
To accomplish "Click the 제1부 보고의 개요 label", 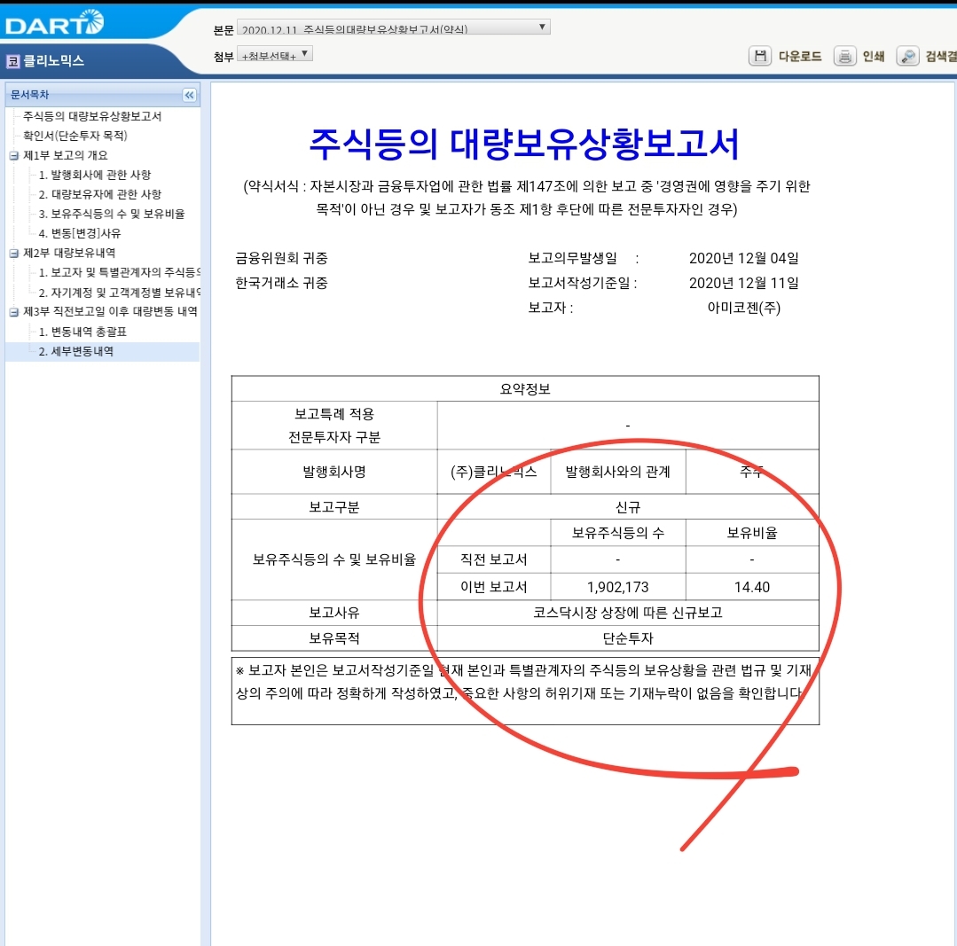I will [x=66, y=155].
